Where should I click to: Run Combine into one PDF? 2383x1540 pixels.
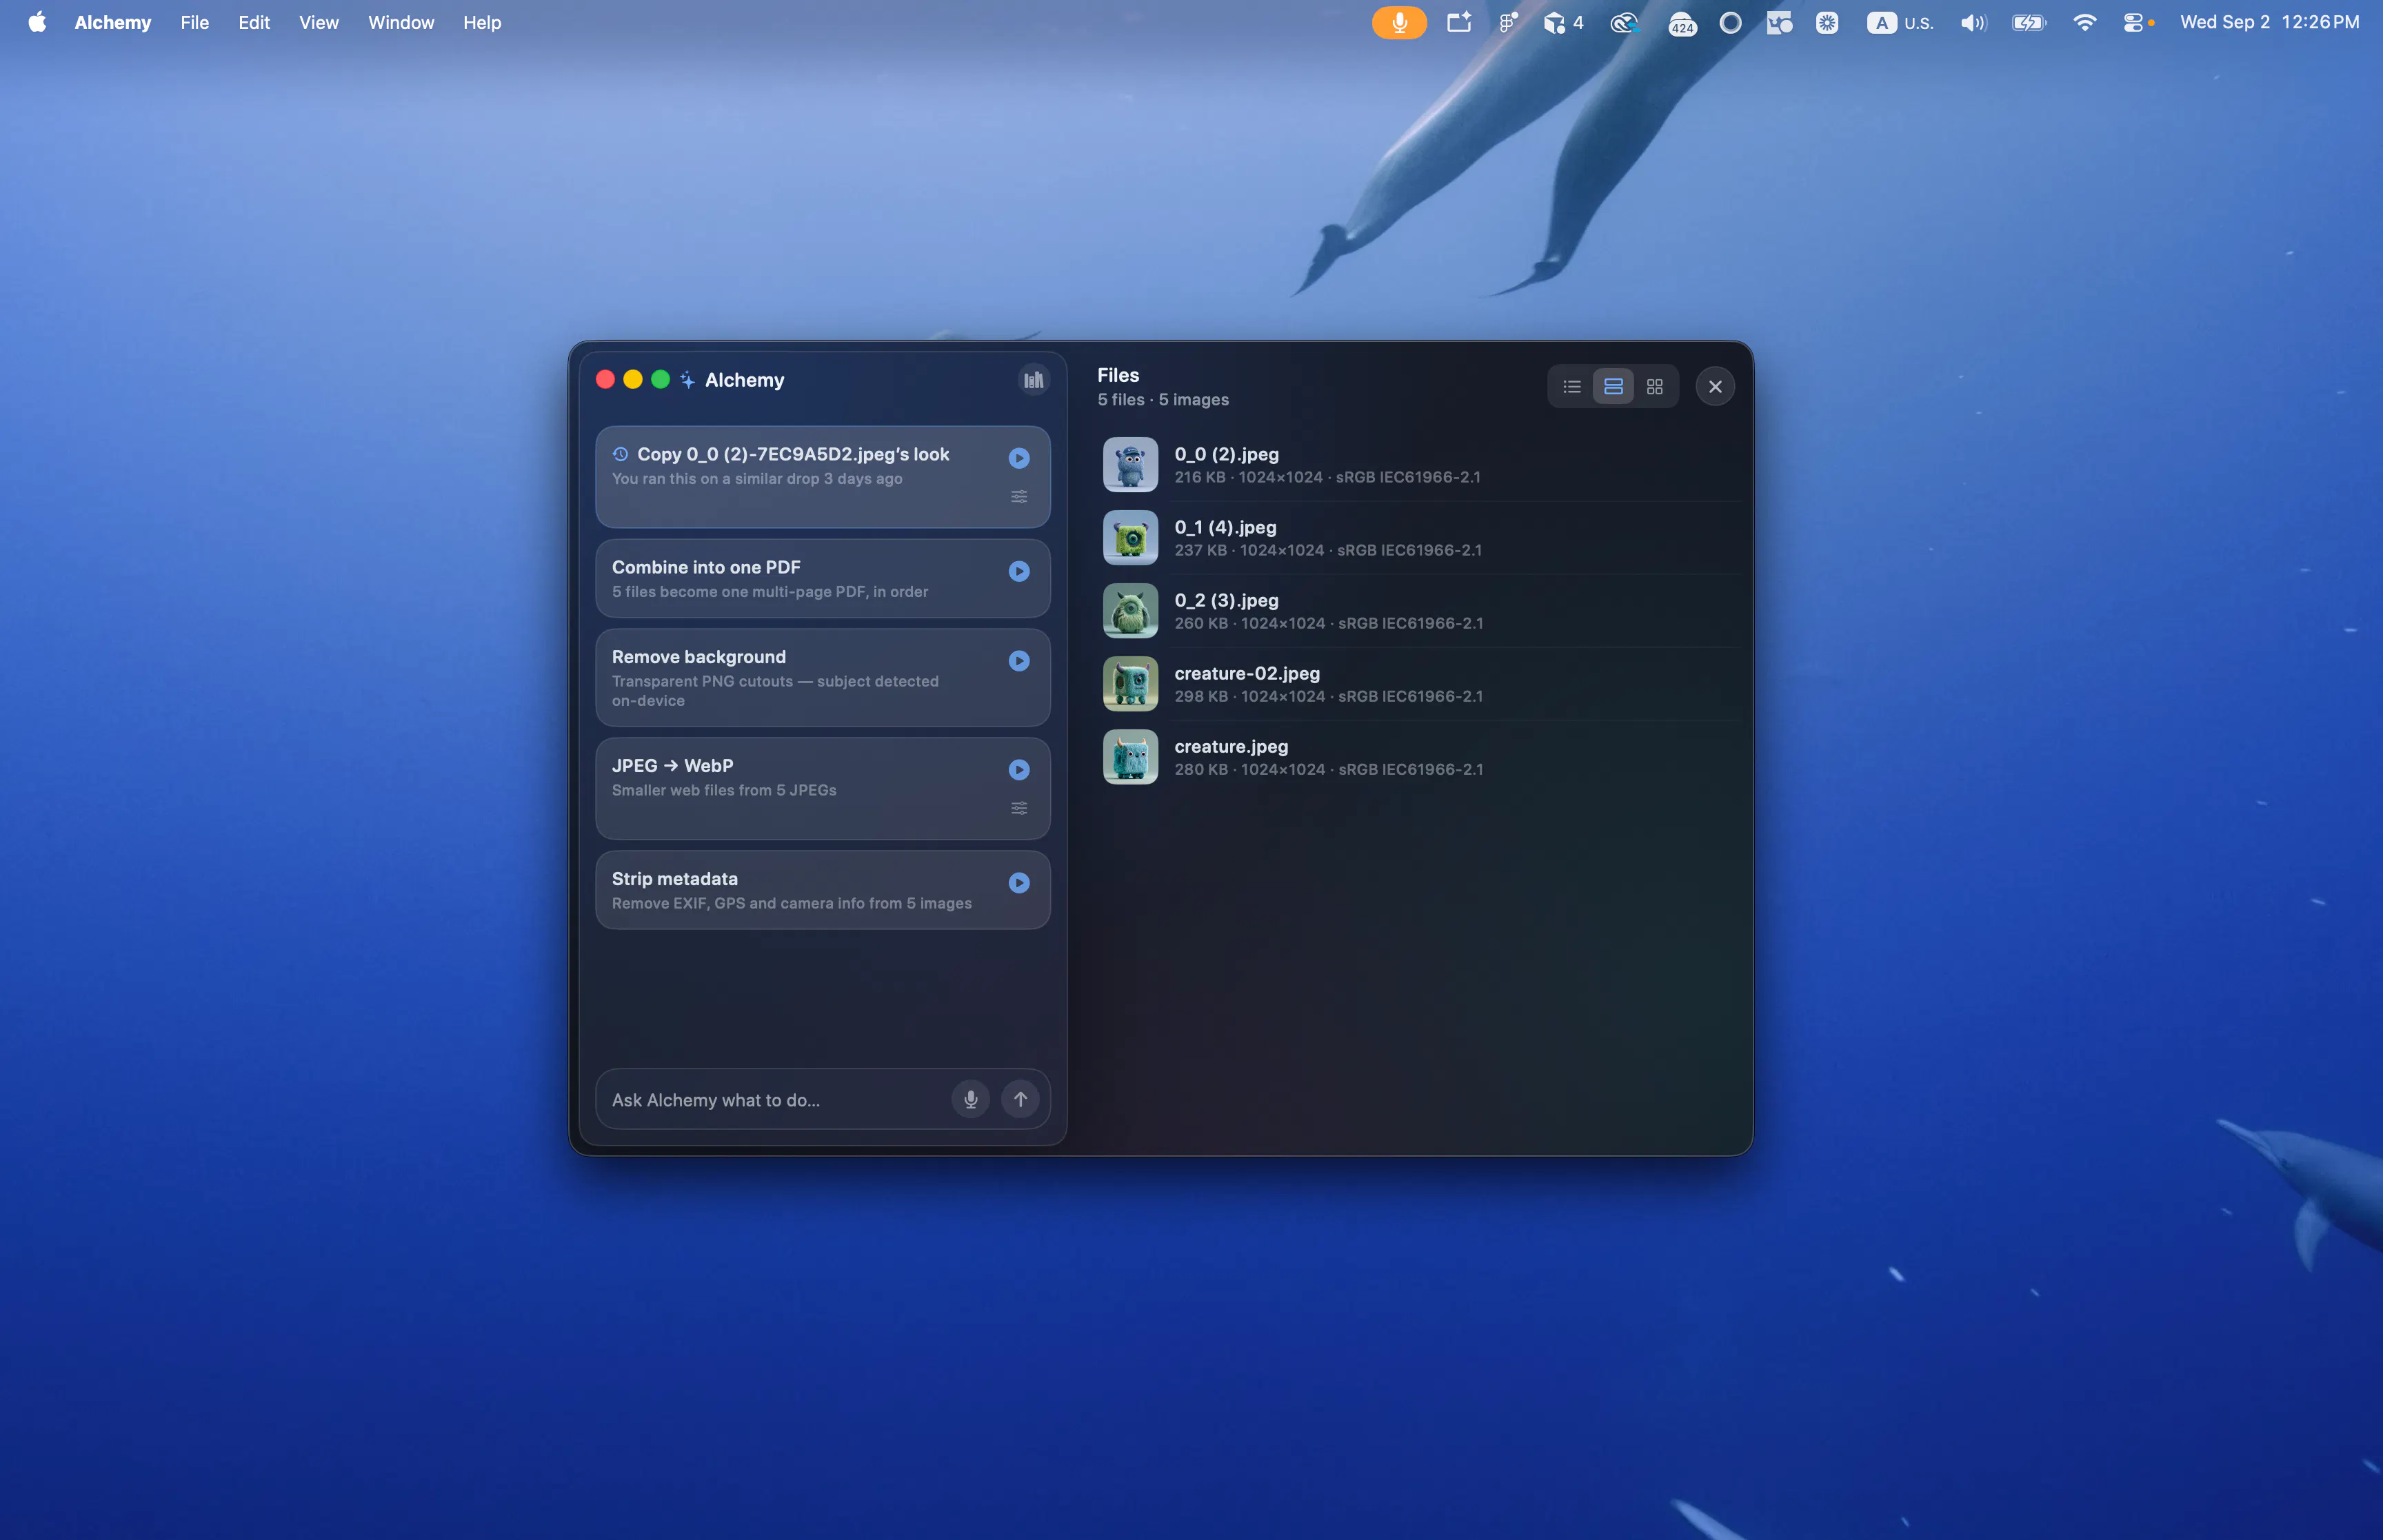click(1019, 571)
